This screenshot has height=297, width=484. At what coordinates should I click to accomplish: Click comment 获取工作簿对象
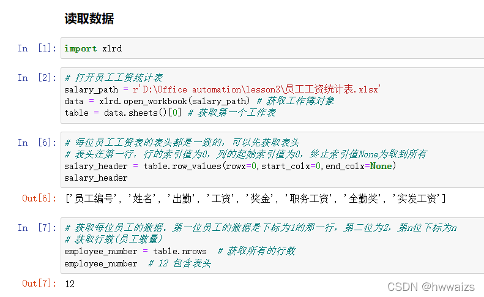coord(296,101)
